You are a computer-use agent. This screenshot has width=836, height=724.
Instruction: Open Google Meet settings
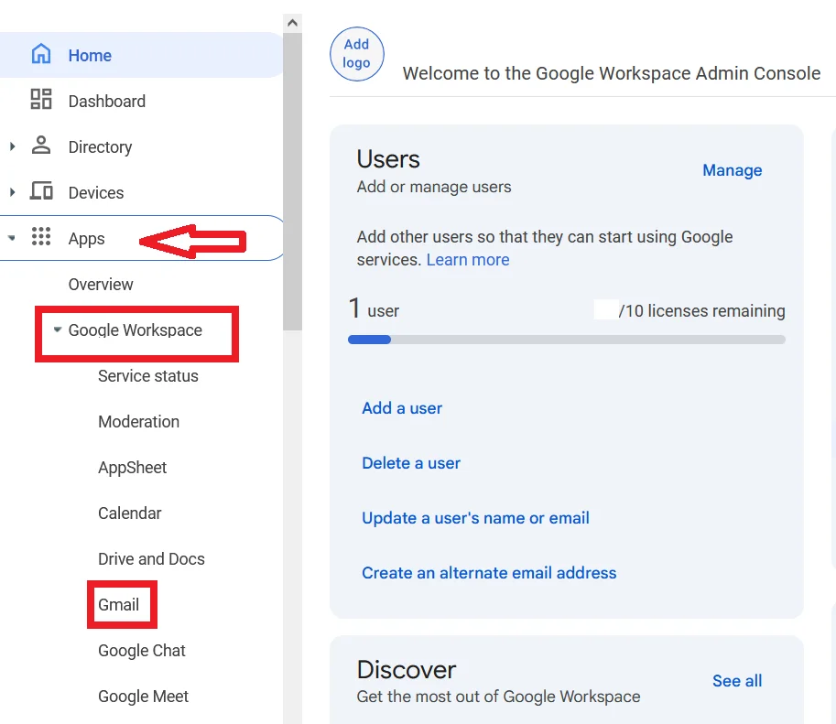[144, 697]
